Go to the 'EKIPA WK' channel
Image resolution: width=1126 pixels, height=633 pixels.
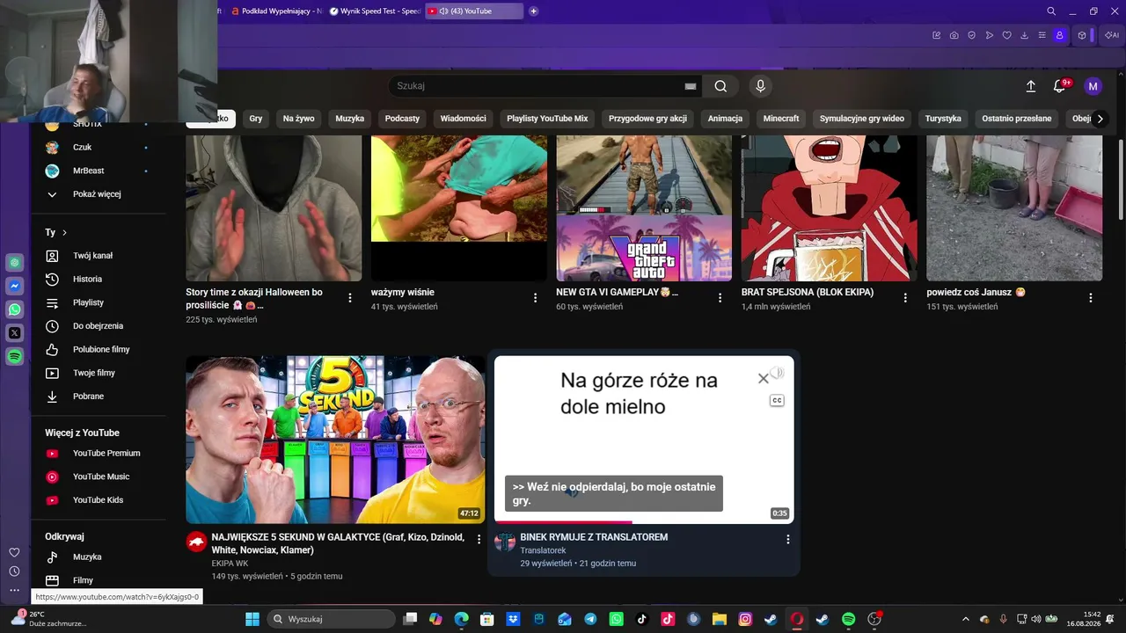click(x=230, y=564)
